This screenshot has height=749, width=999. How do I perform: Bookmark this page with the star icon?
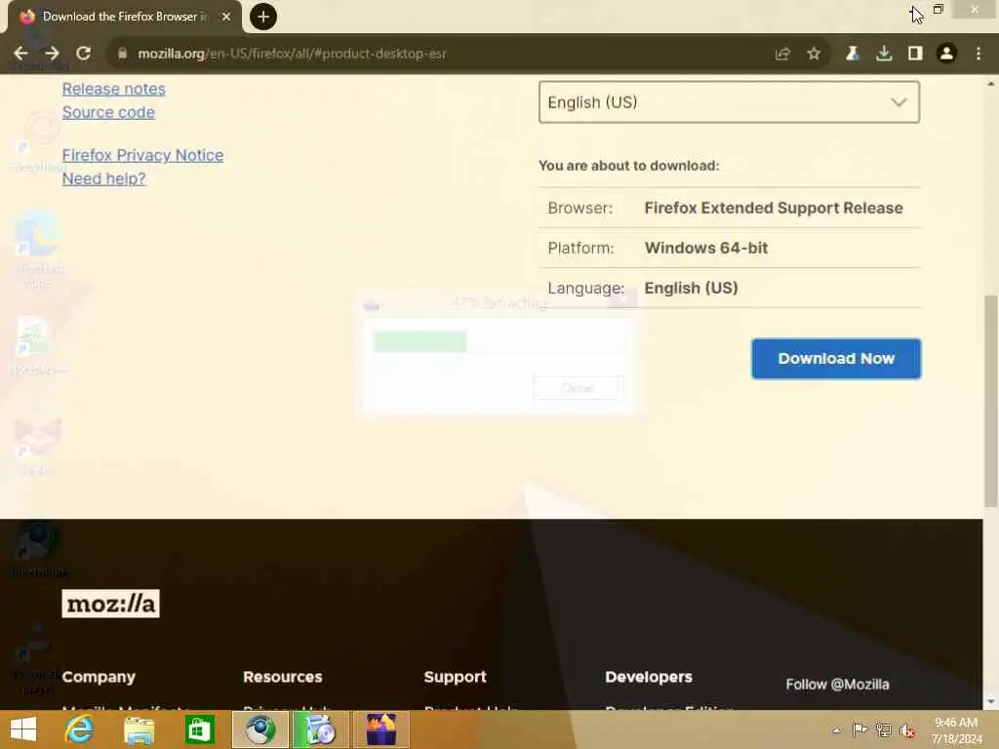click(814, 54)
